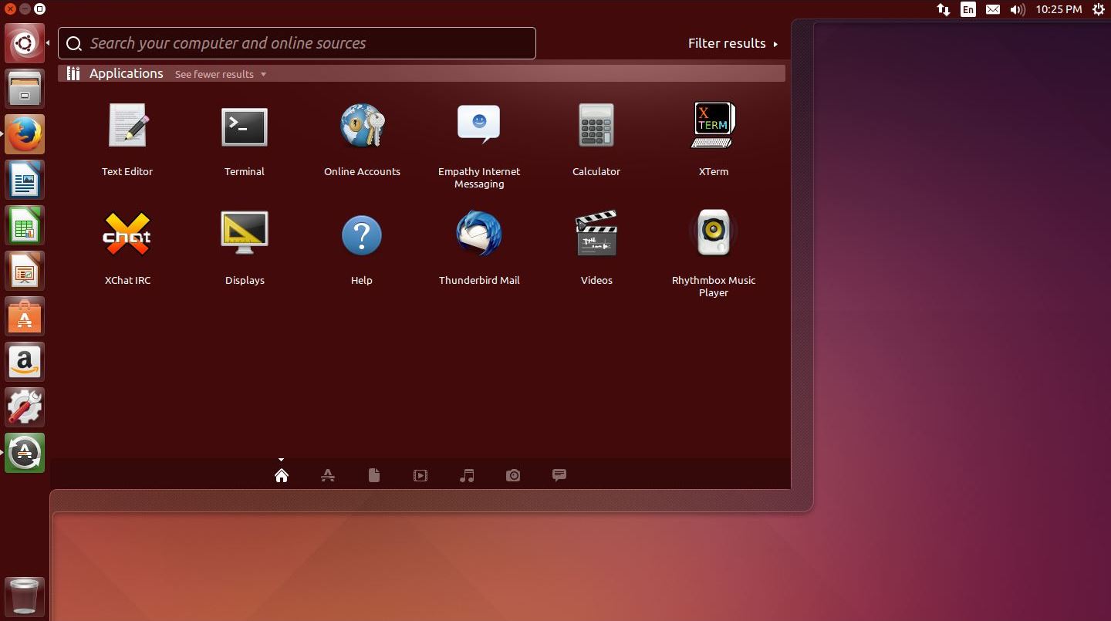The width and height of the screenshot is (1111, 621).
Task: Switch to the Home lens
Action: [282, 475]
